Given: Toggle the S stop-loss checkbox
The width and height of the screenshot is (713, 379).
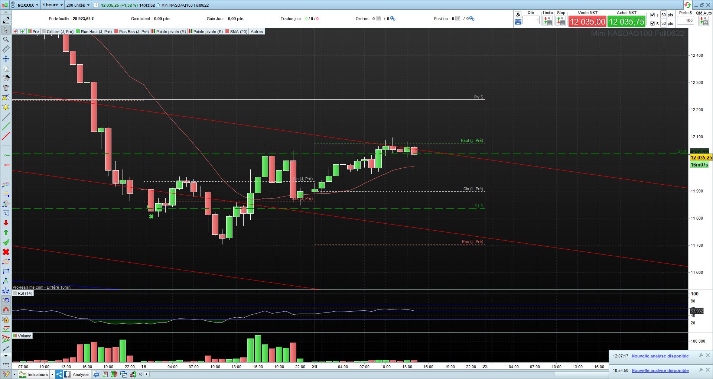Looking at the screenshot, I should (652, 23).
